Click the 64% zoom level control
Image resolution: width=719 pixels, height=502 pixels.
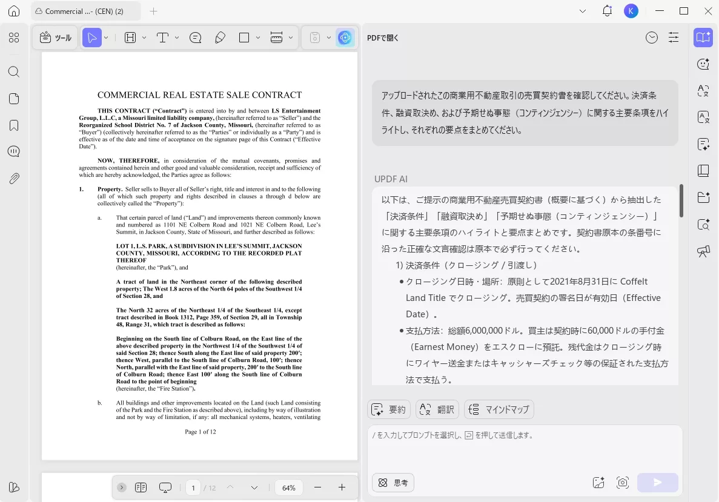click(288, 487)
